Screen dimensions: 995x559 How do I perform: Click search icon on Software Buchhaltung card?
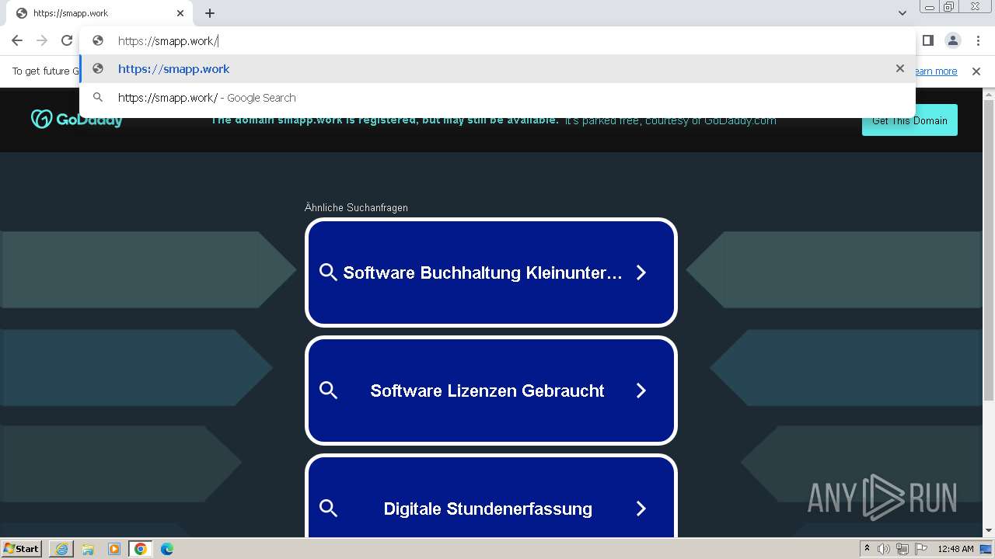[328, 273]
